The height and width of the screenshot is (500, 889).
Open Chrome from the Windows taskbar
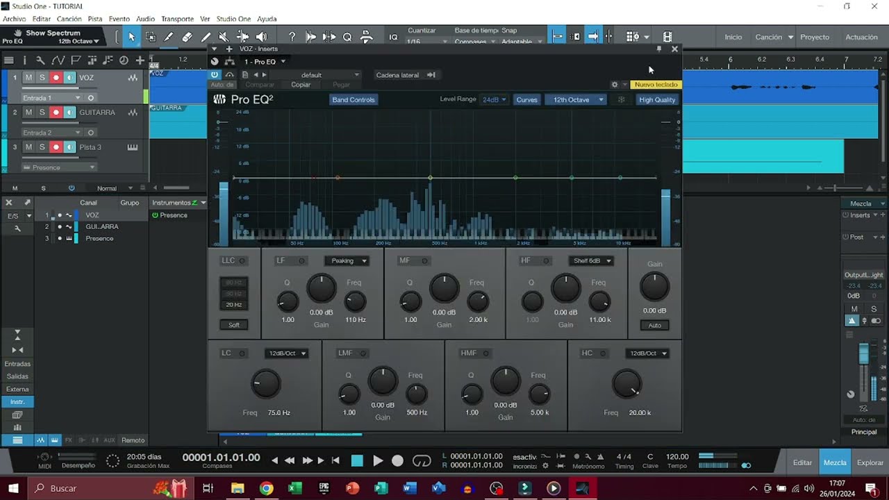pyautogui.click(x=267, y=488)
